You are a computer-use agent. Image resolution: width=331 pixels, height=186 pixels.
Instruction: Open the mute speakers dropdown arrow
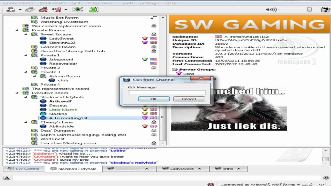coord(66,10)
